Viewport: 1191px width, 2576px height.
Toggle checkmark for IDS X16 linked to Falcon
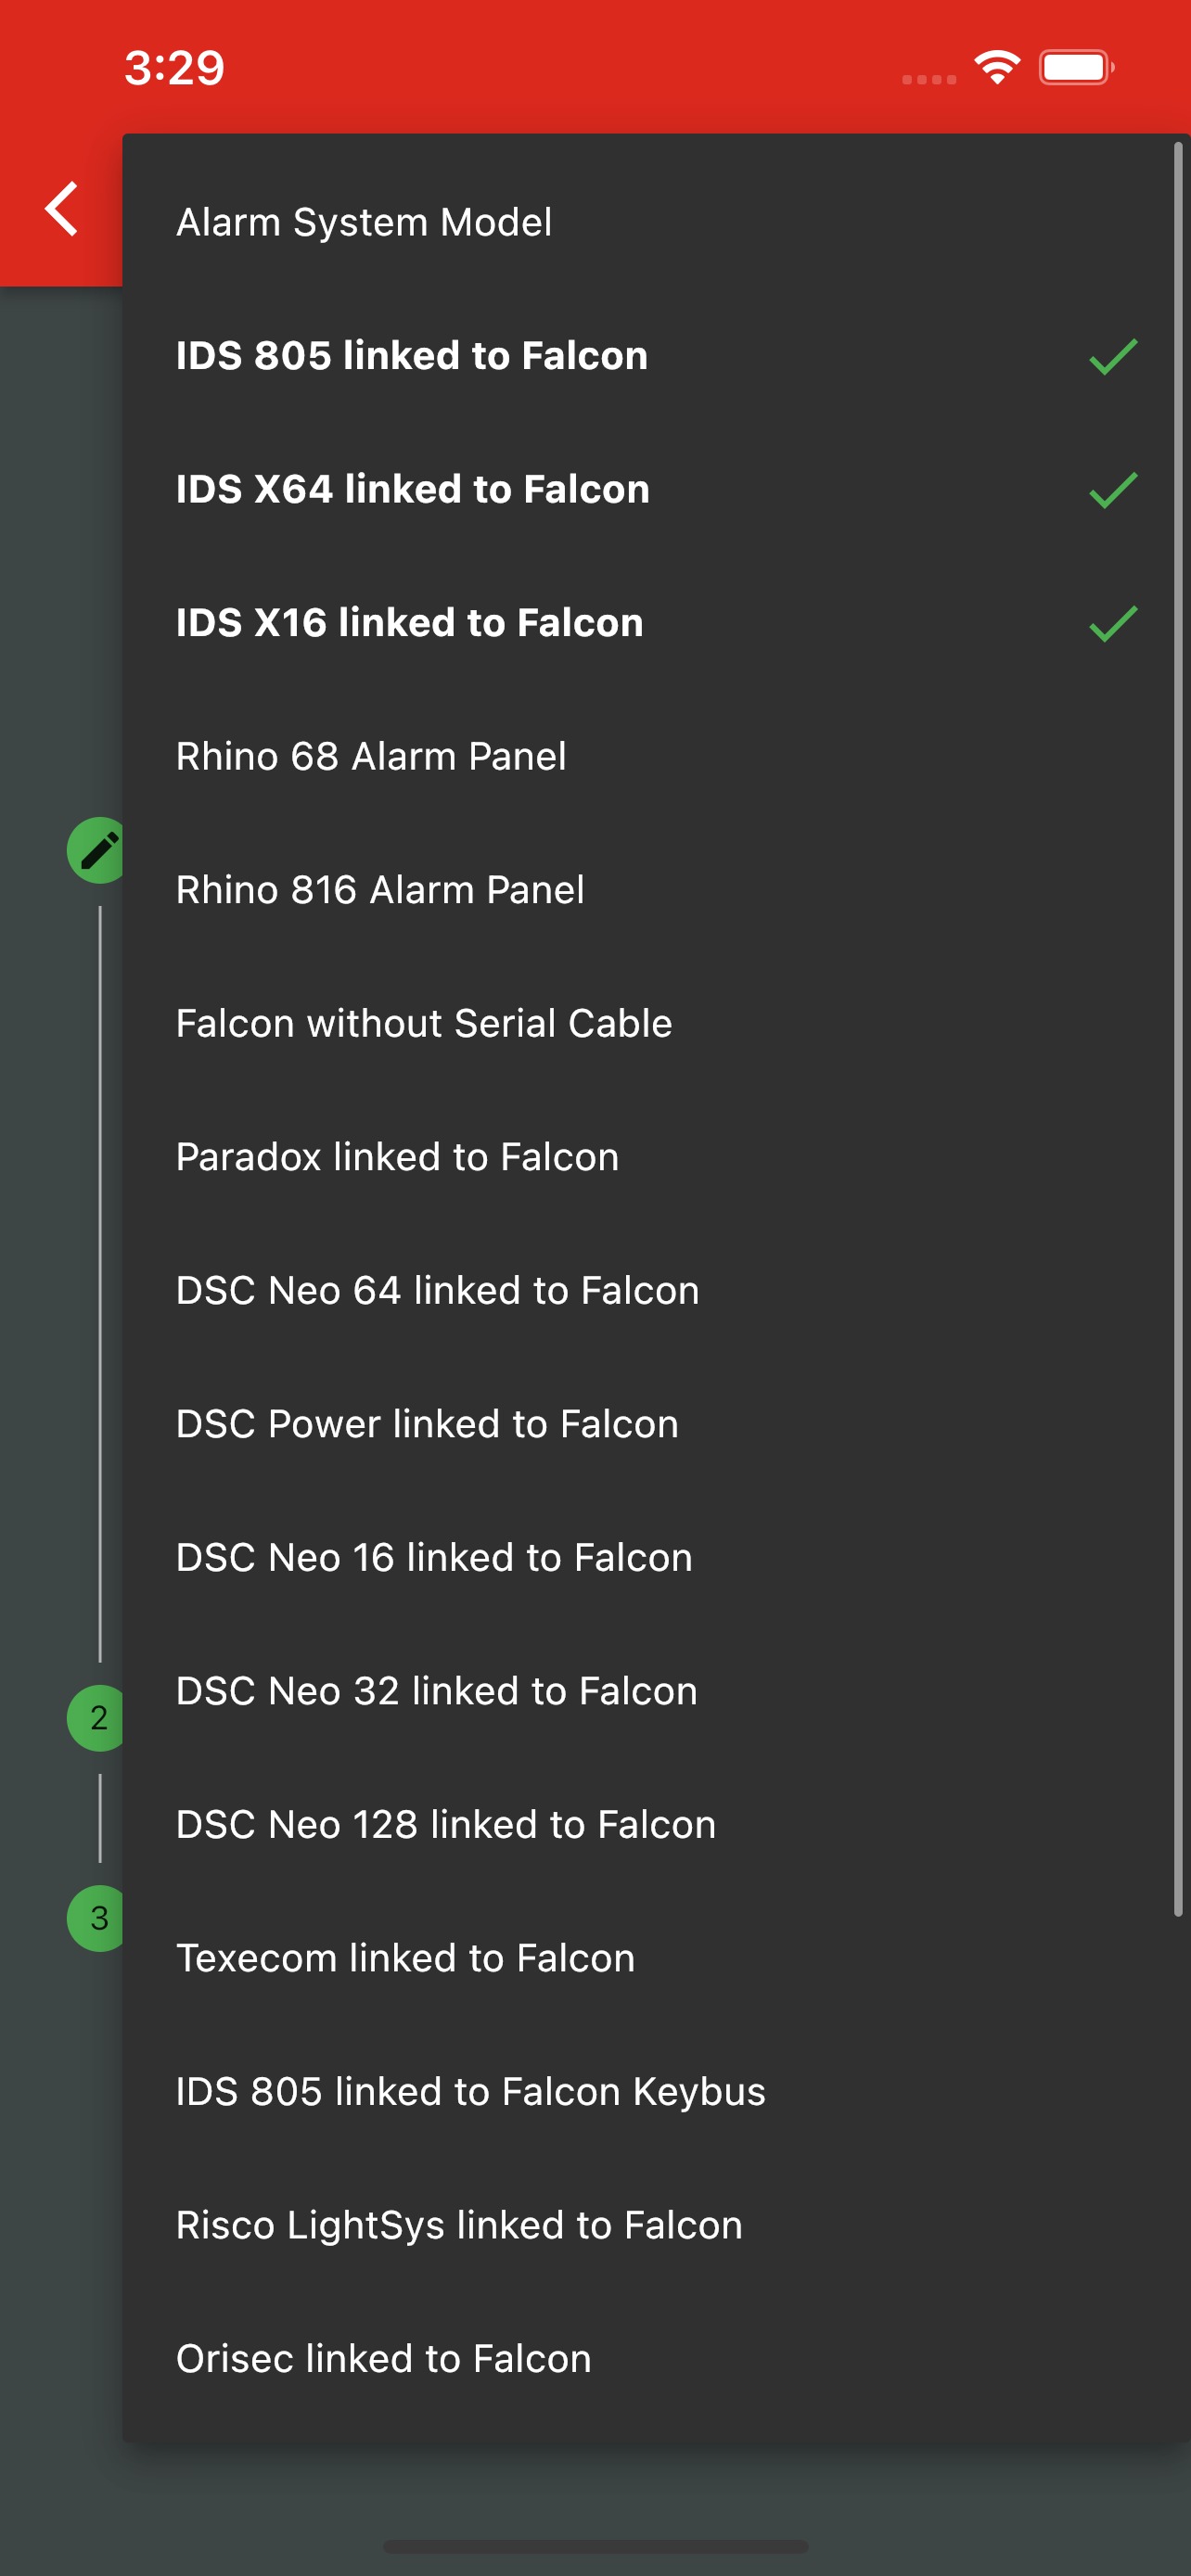pos(1112,623)
